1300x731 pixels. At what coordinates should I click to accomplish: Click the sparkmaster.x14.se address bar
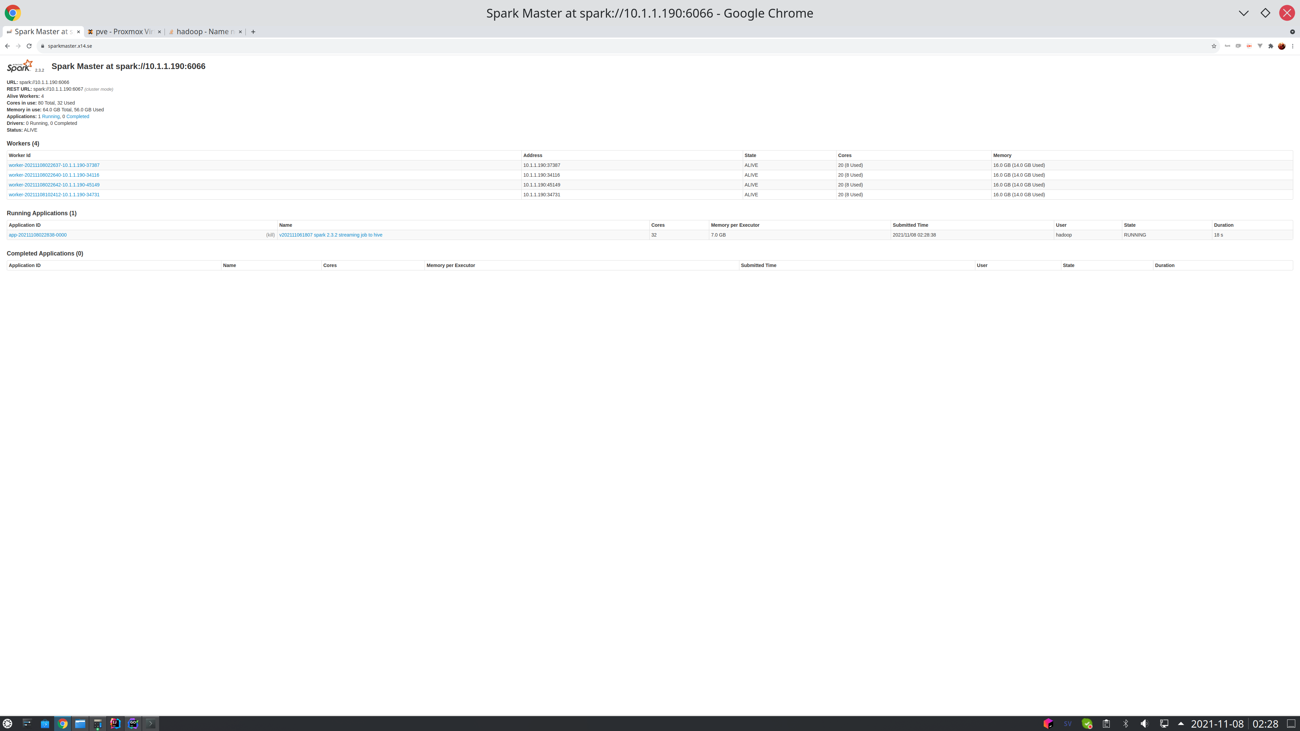(x=70, y=46)
